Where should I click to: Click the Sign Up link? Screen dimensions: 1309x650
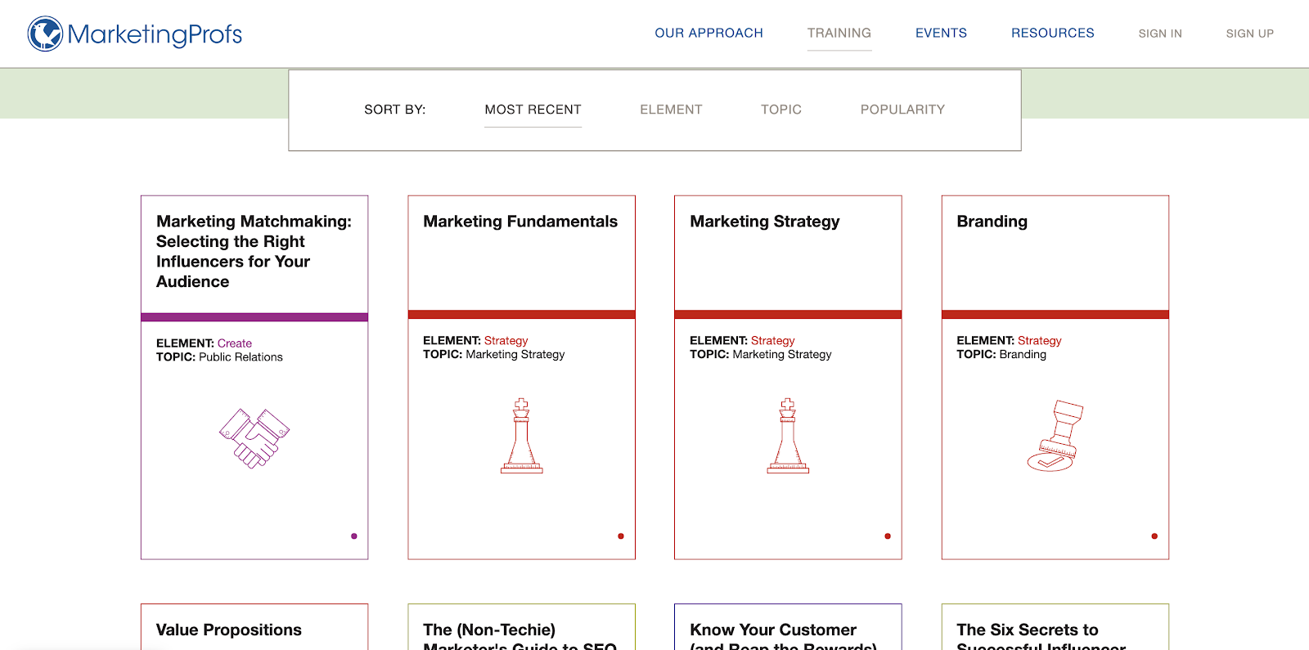click(x=1250, y=34)
